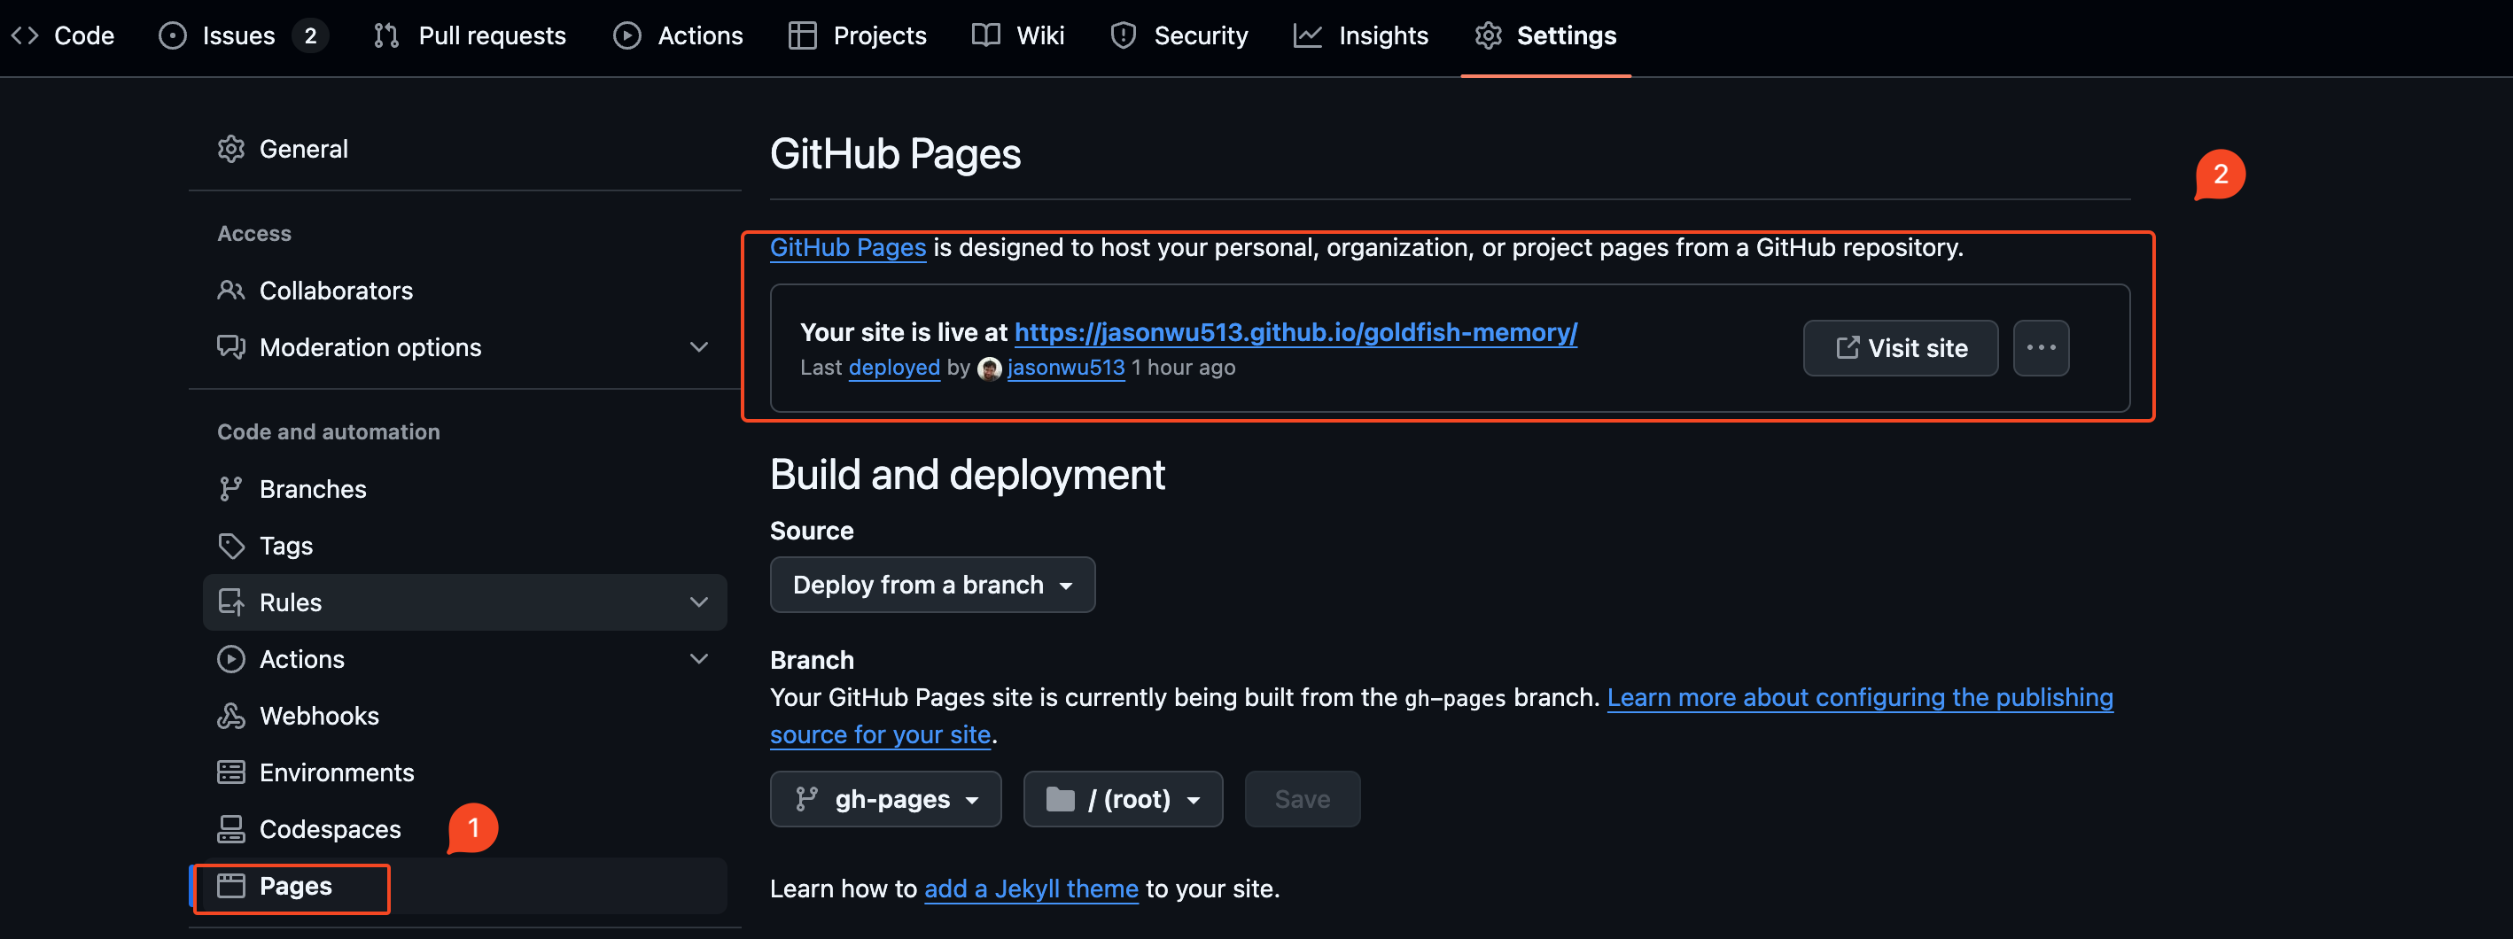
Task: Open the Code tab
Action: [x=62, y=36]
